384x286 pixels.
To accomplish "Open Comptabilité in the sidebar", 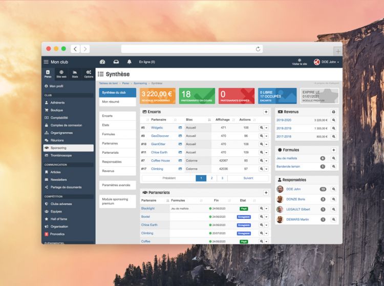I will coord(69,118).
